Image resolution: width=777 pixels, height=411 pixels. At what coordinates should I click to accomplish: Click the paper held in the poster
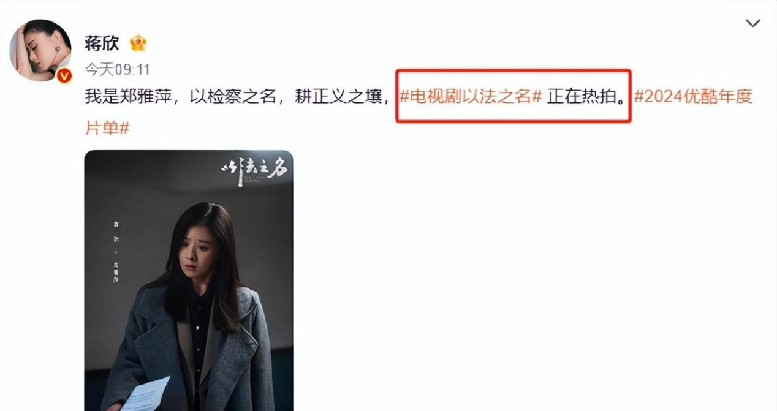click(x=145, y=394)
